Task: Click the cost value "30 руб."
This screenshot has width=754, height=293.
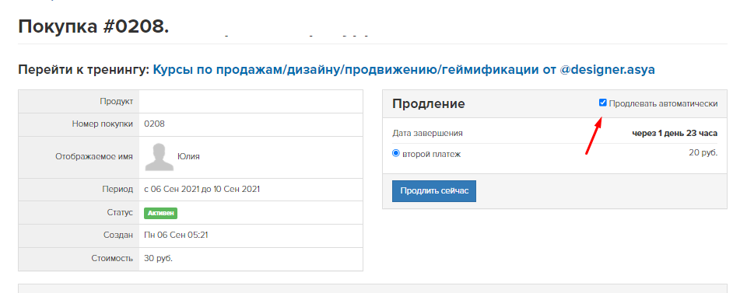Action: point(158,259)
